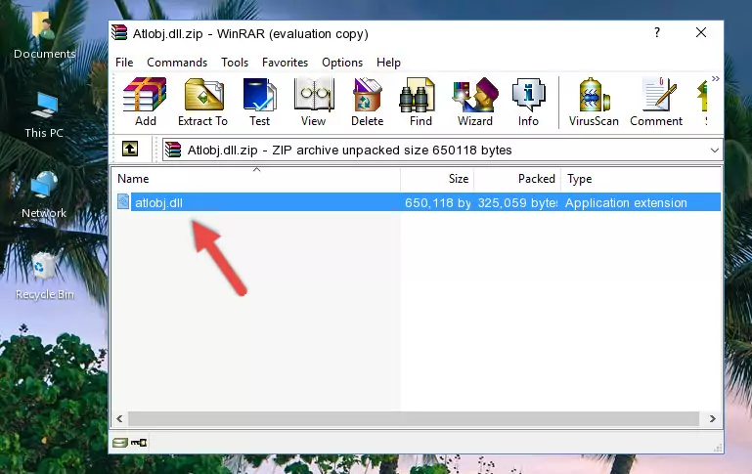752x474 pixels.
Task: Click the horizontal scrollbar track
Action: tap(414, 419)
